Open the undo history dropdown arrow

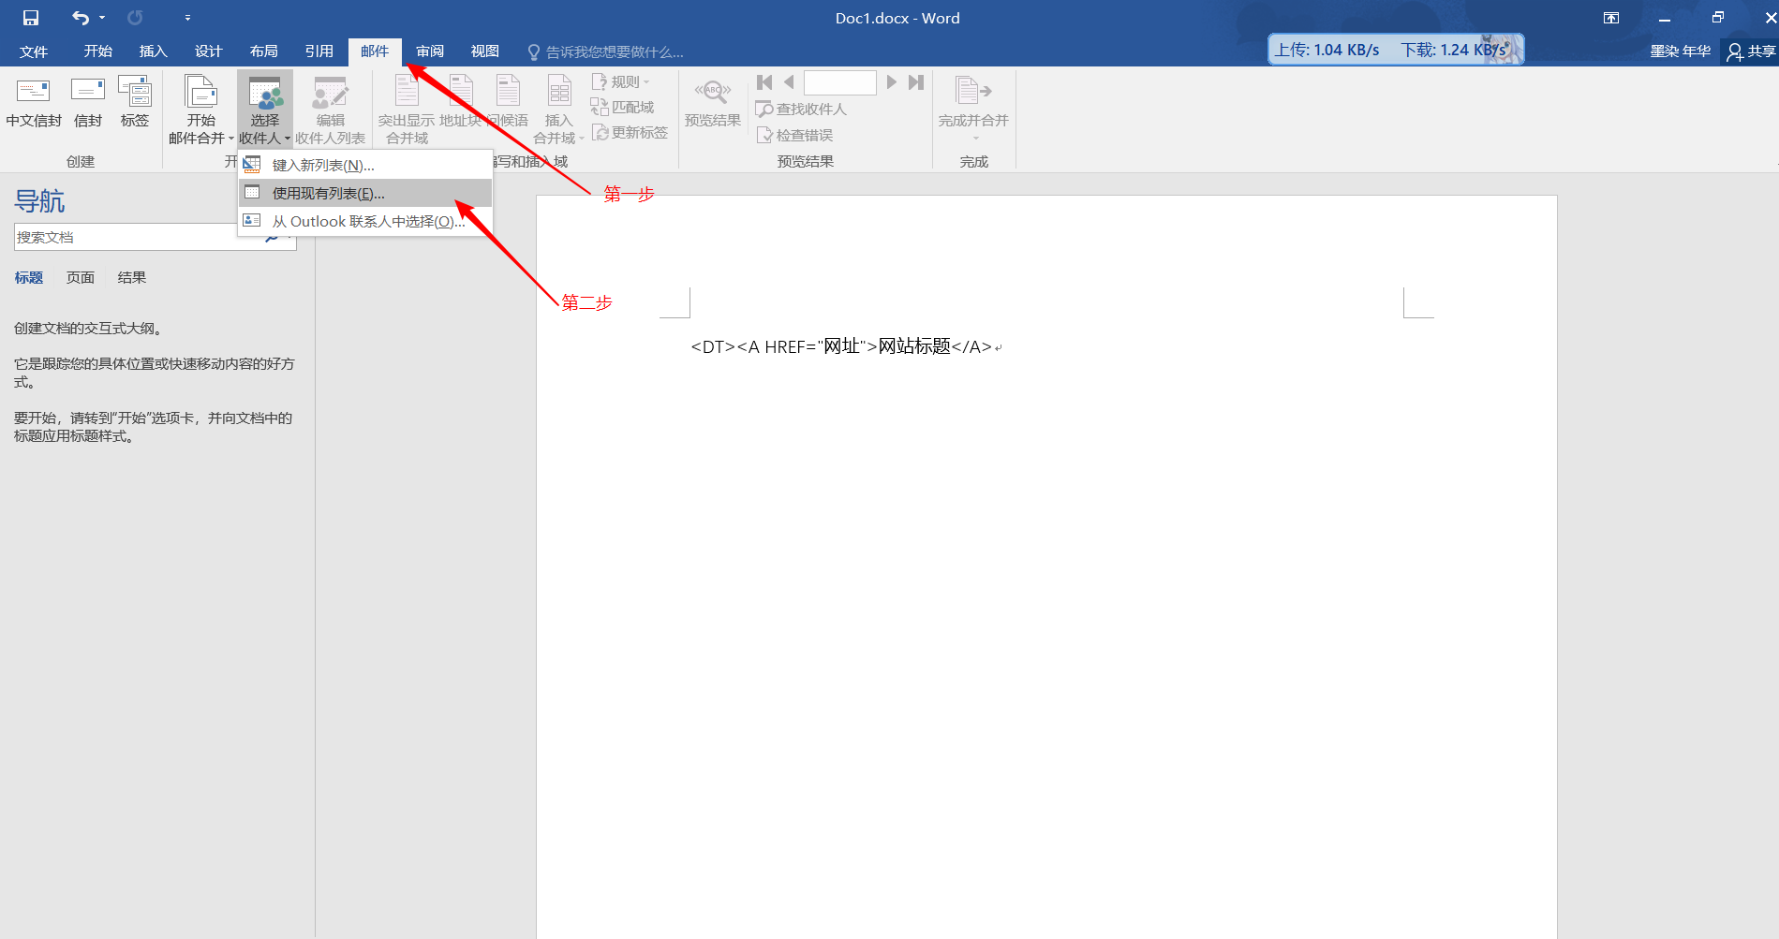tap(102, 18)
